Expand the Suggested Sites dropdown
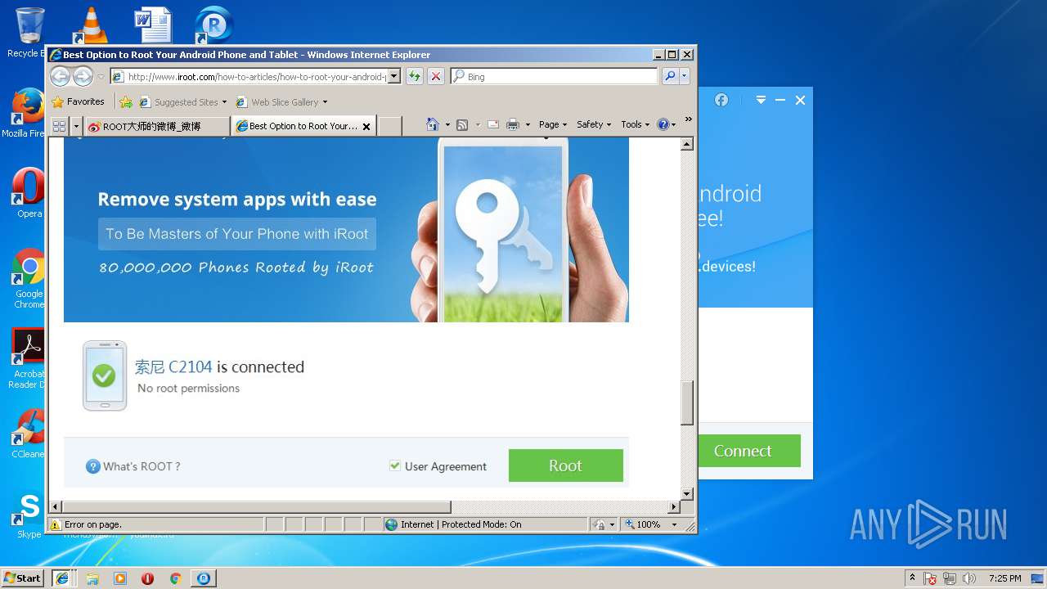The image size is (1047, 589). coord(224,102)
